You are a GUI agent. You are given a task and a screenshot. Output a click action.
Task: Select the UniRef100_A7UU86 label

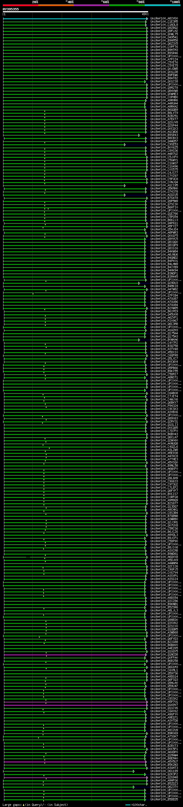point(164,302)
